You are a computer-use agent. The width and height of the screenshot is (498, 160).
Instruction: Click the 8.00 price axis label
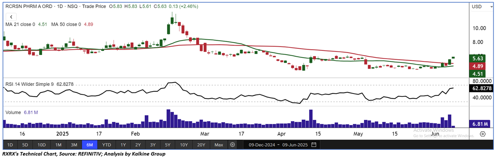point(478,42)
